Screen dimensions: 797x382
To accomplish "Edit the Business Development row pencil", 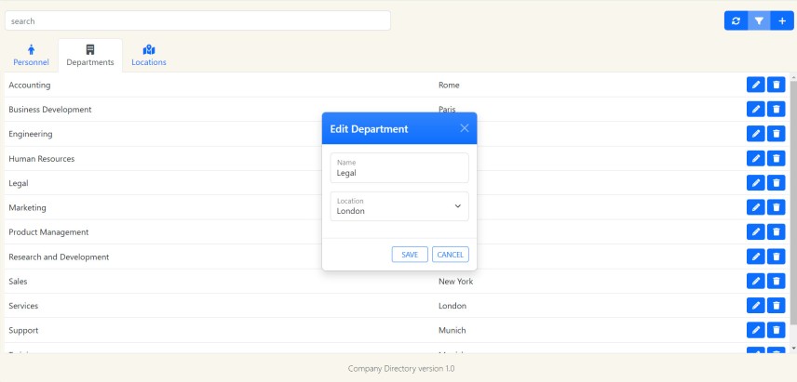I will 755,109.
